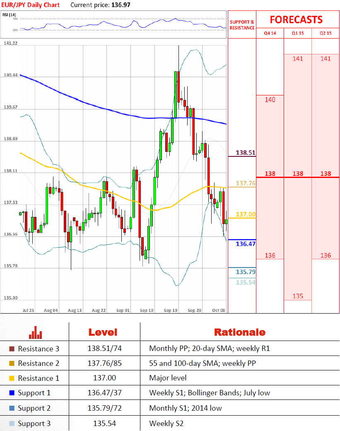Click rationale 'Monthly PP; 20-day SMA; weekly R1'

(210, 348)
